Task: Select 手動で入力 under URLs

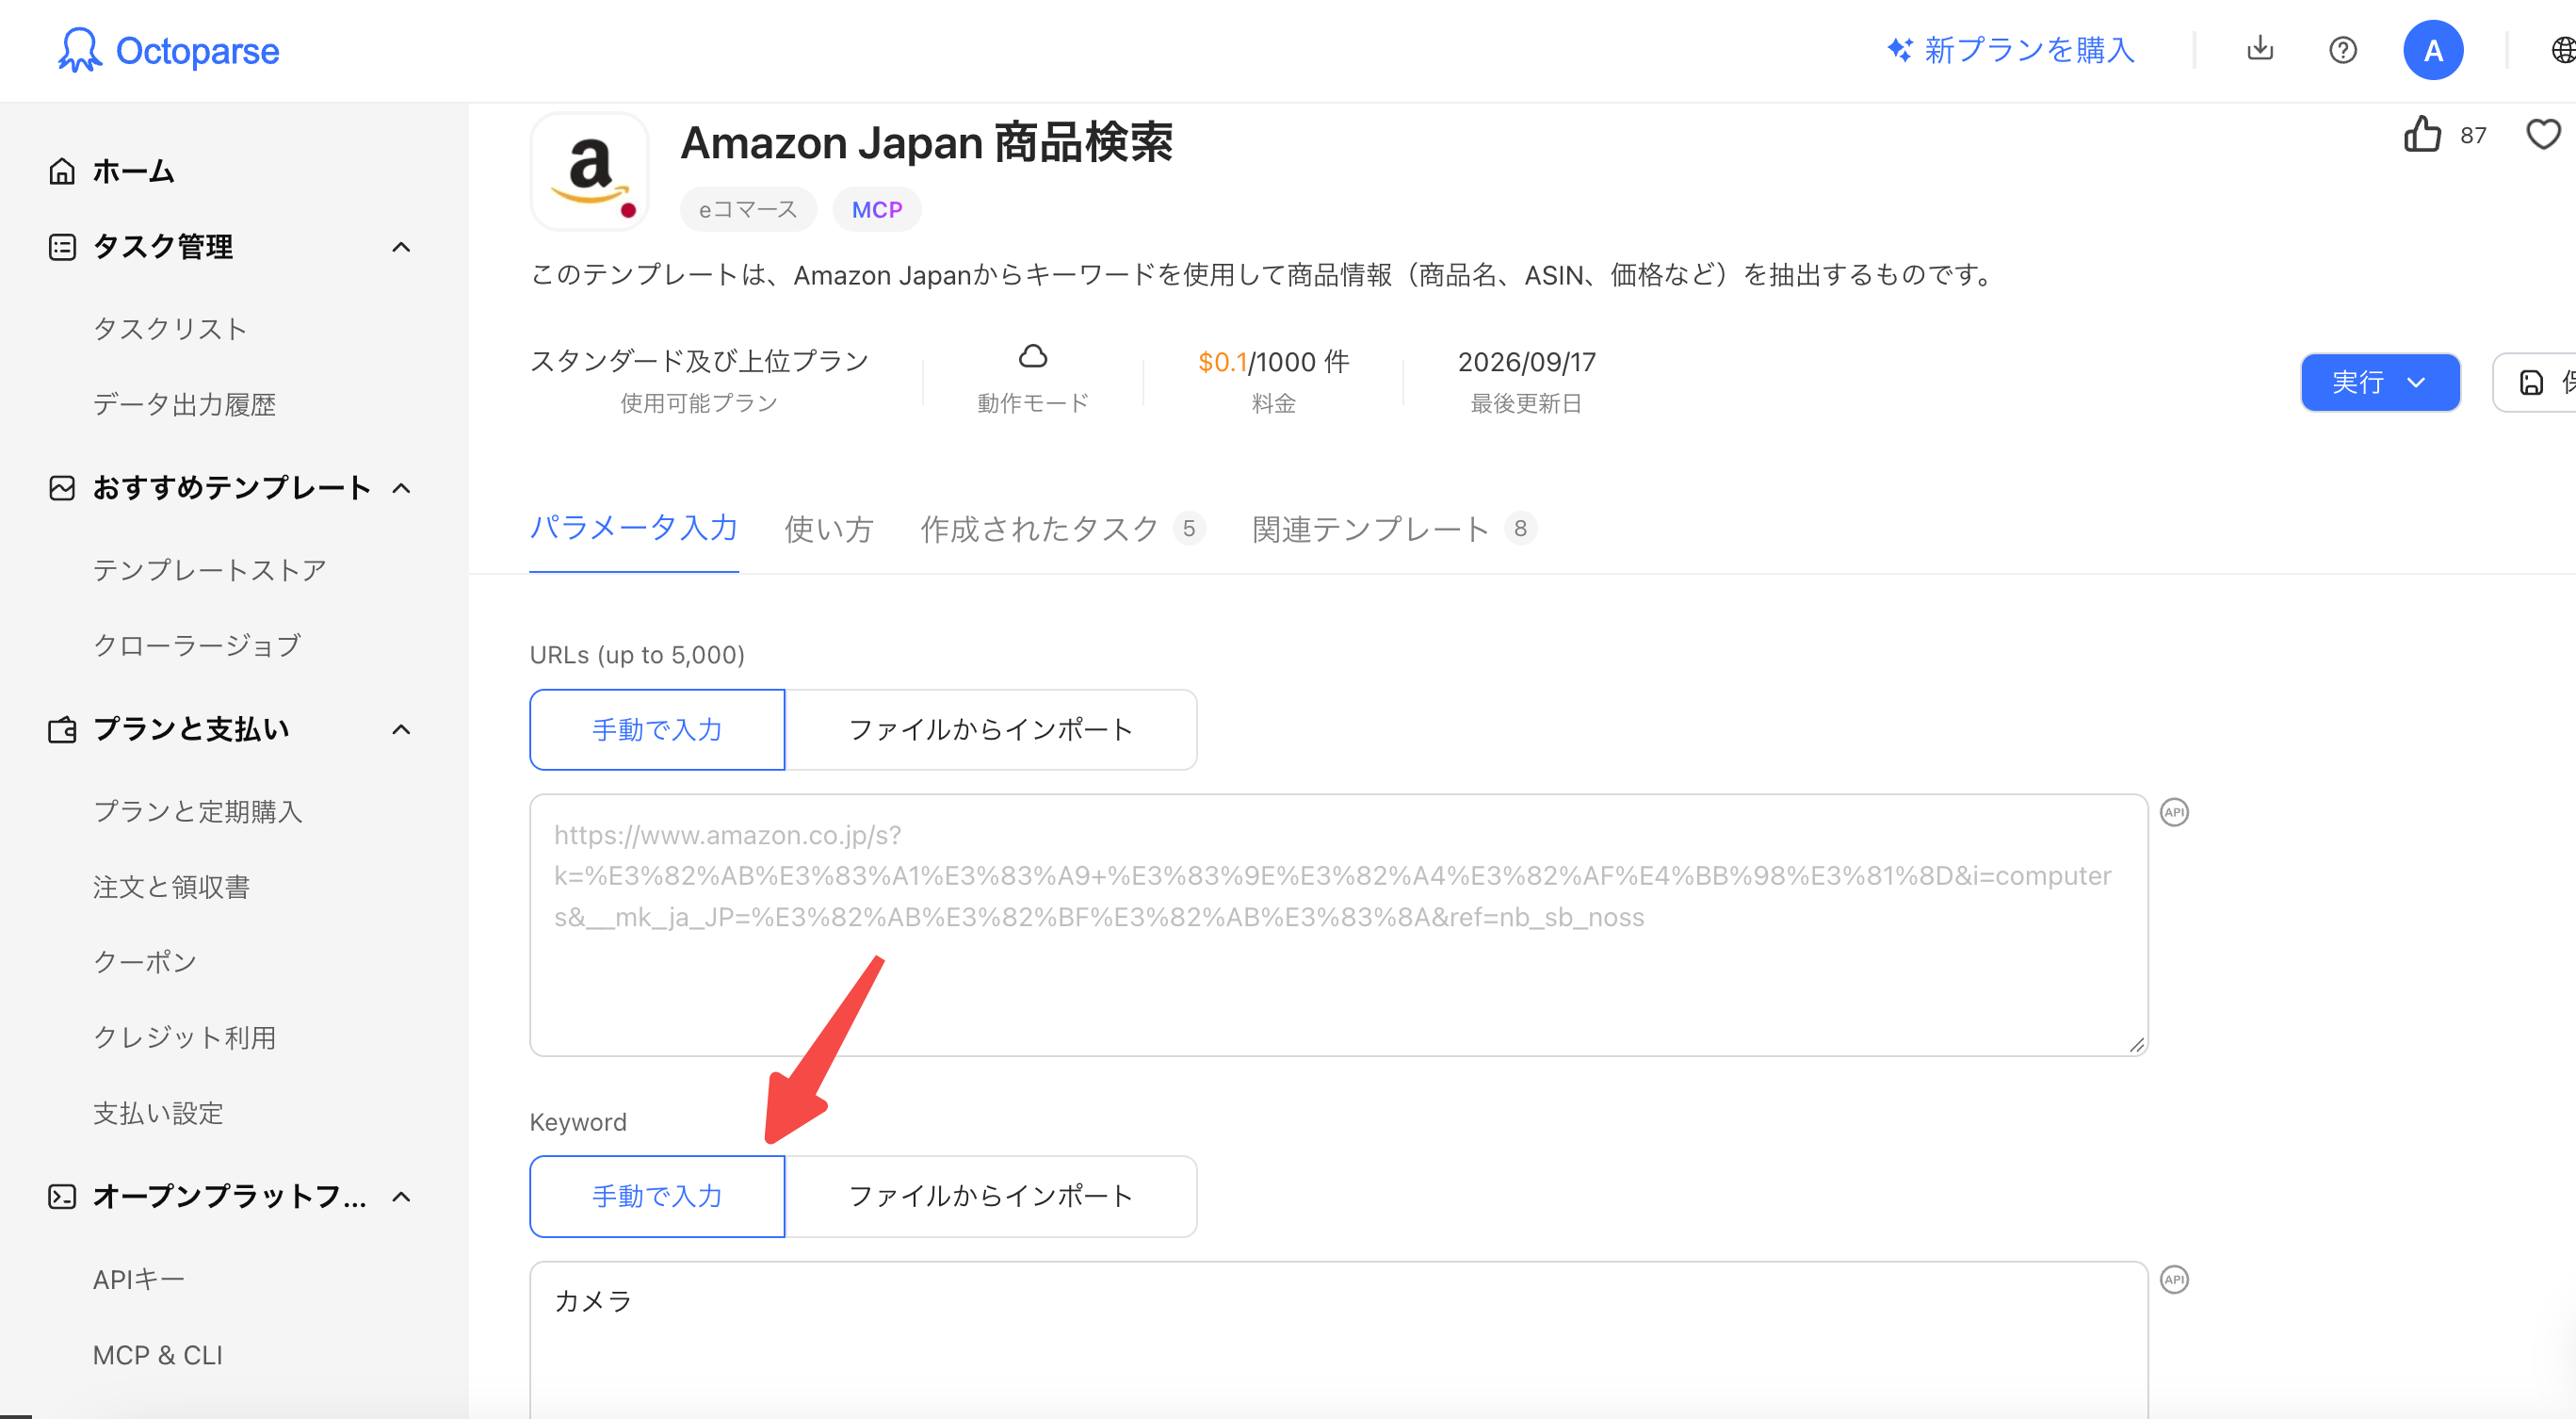Action: tap(657, 729)
